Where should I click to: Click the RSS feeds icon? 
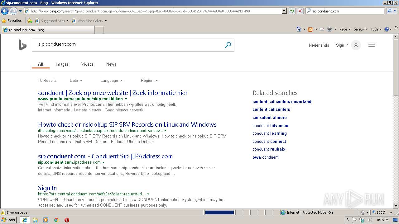click(x=310, y=29)
